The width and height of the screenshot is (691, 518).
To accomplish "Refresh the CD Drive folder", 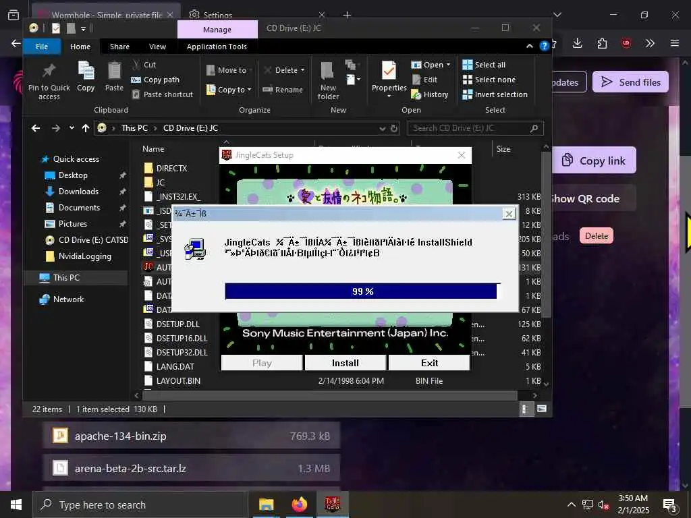I will pyautogui.click(x=394, y=128).
